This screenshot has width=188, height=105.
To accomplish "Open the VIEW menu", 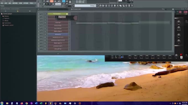I will pyautogui.click(x=20, y=3).
